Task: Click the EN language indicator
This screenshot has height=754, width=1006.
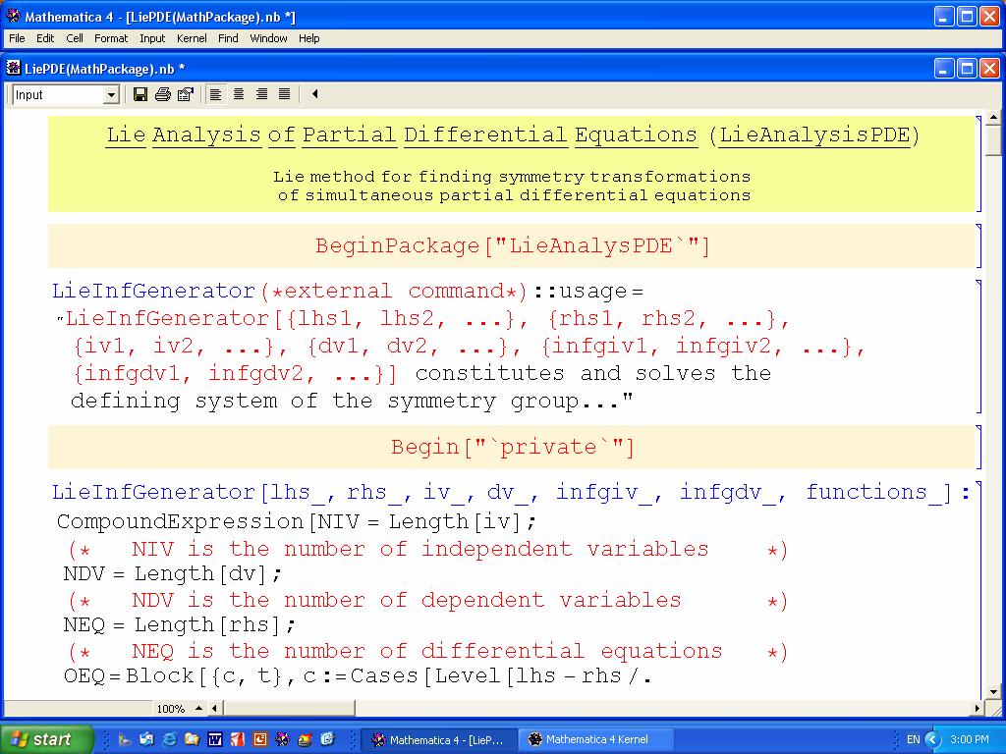Action: [913, 739]
